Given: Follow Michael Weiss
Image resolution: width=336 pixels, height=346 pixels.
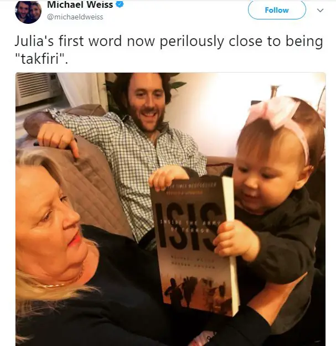Looking at the screenshot, I should pyautogui.click(x=277, y=10).
